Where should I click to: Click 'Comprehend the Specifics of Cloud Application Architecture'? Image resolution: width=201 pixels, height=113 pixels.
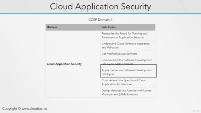128,82
